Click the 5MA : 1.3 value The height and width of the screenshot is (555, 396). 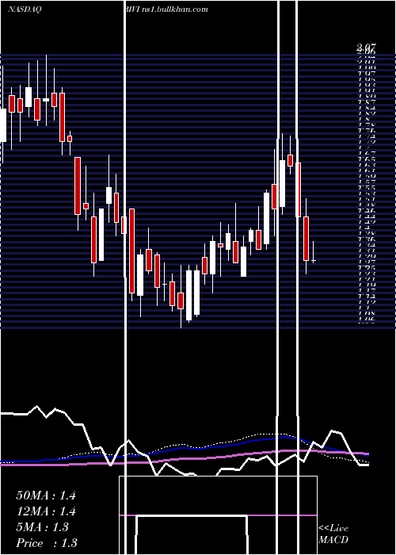(x=42, y=527)
